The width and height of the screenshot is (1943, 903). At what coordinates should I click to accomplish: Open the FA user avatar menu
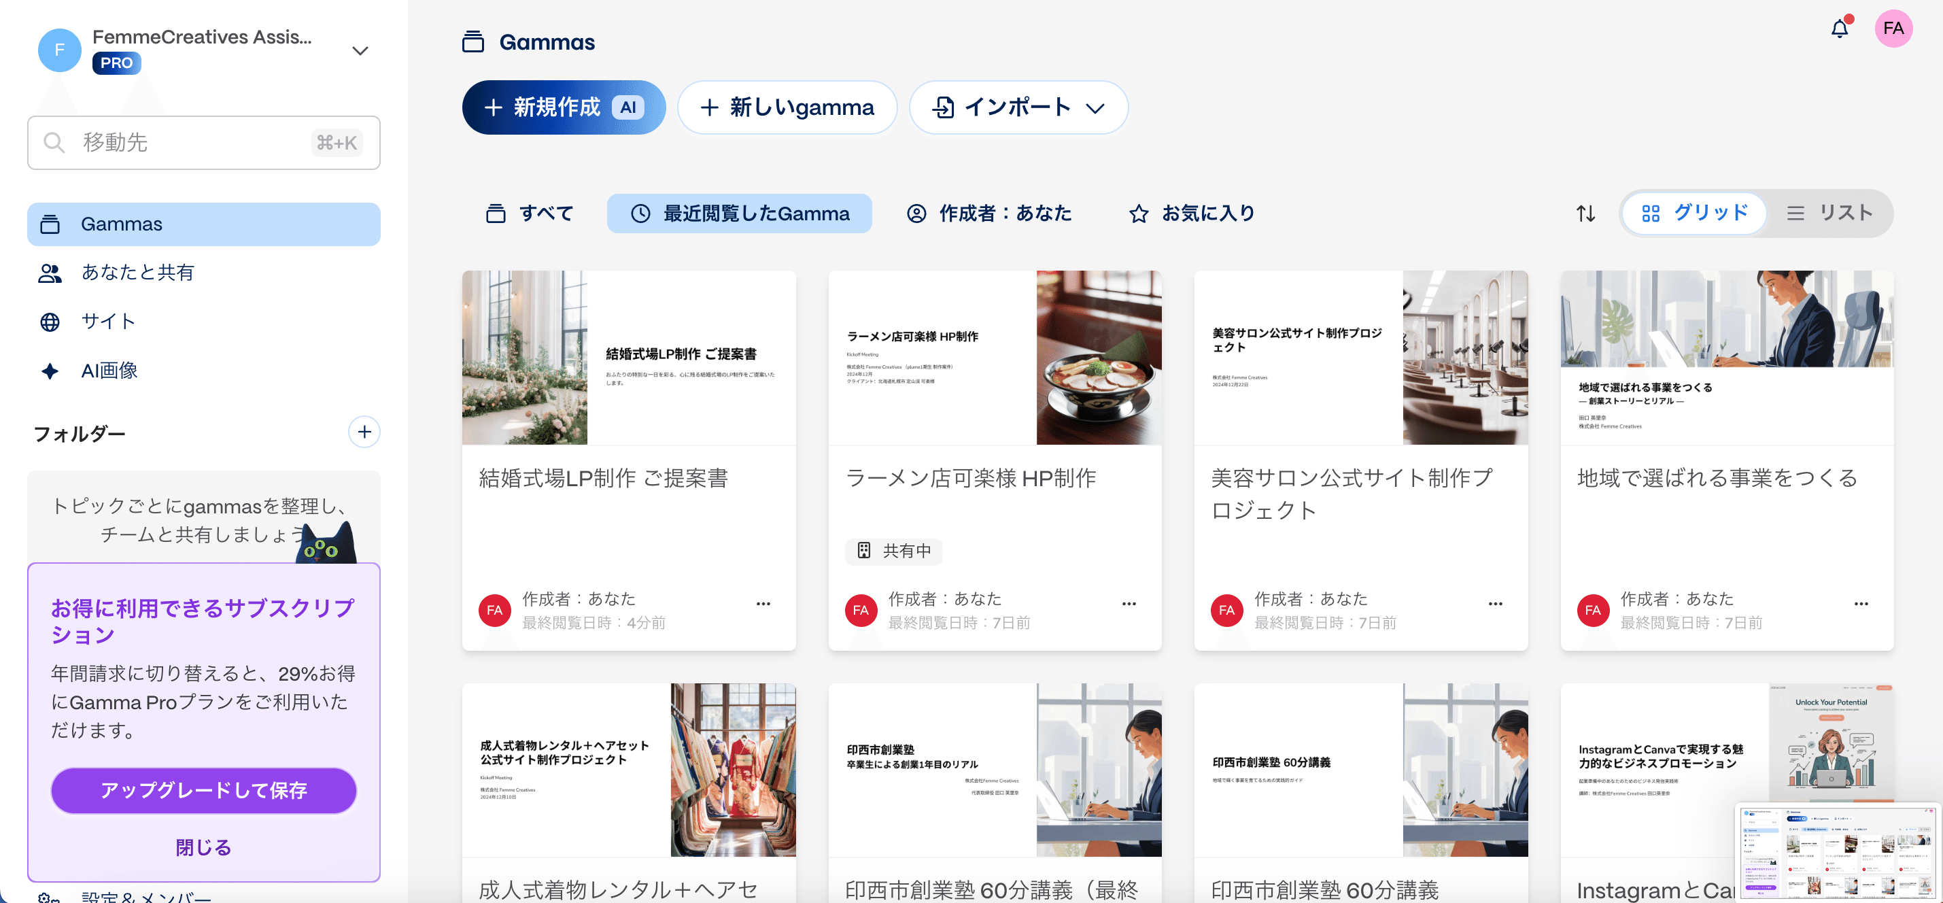pos(1893,29)
